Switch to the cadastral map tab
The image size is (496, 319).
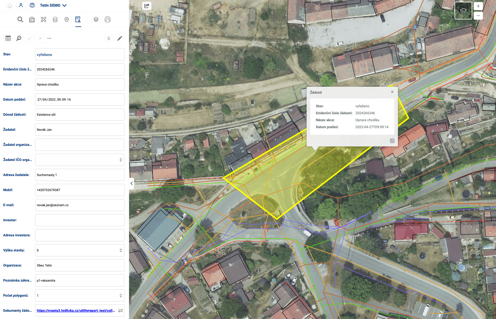coord(32,19)
